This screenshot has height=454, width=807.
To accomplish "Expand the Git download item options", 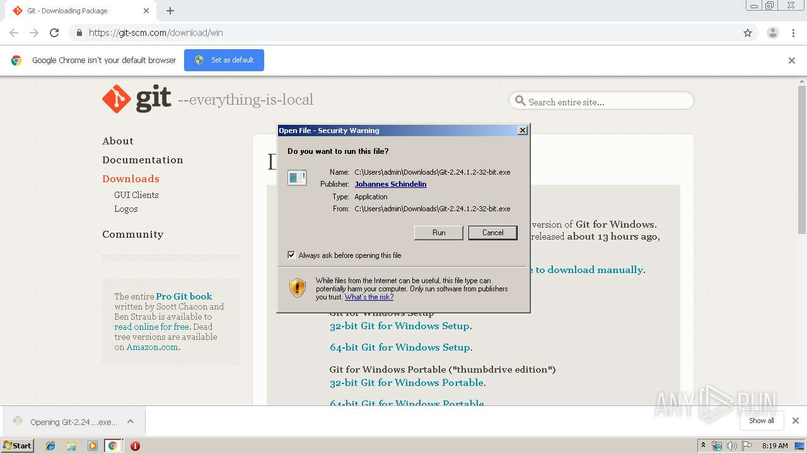I will click(130, 422).
